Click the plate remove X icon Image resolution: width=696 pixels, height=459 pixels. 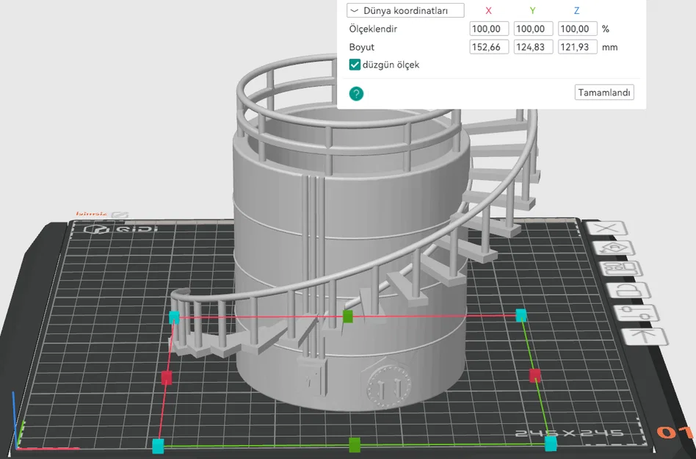pyautogui.click(x=606, y=229)
